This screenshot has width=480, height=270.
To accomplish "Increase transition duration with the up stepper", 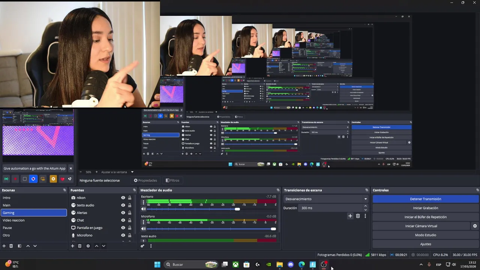I will click(x=366, y=206).
